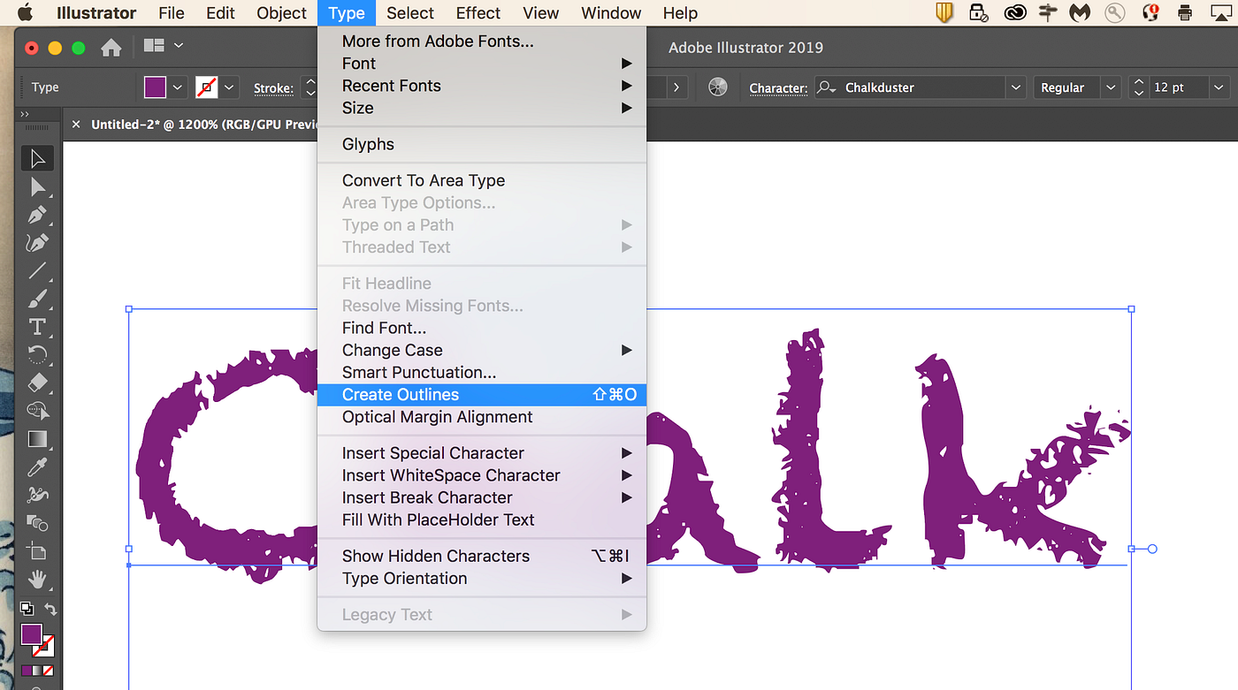Click the lock icon in menu bar
The width and height of the screenshot is (1238, 690).
(978, 13)
